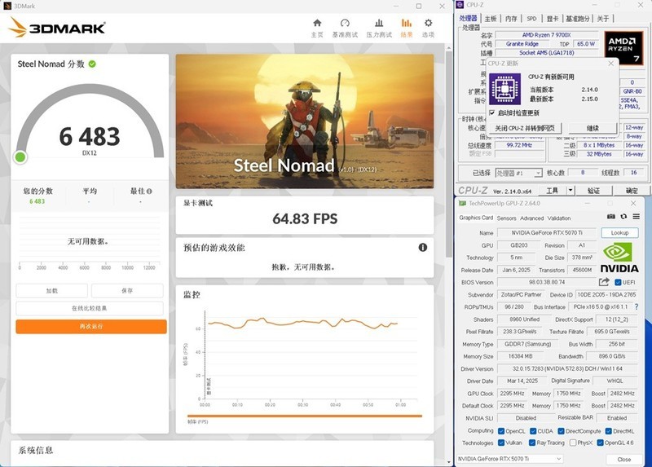Click GPU name field NVIDIA GeForce RTX 5070 Ti
This screenshot has height=467, width=652.
tap(547, 233)
